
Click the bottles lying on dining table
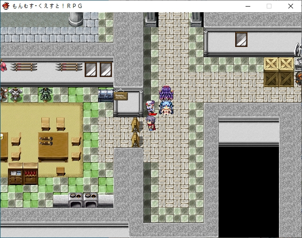(x=46, y=141)
